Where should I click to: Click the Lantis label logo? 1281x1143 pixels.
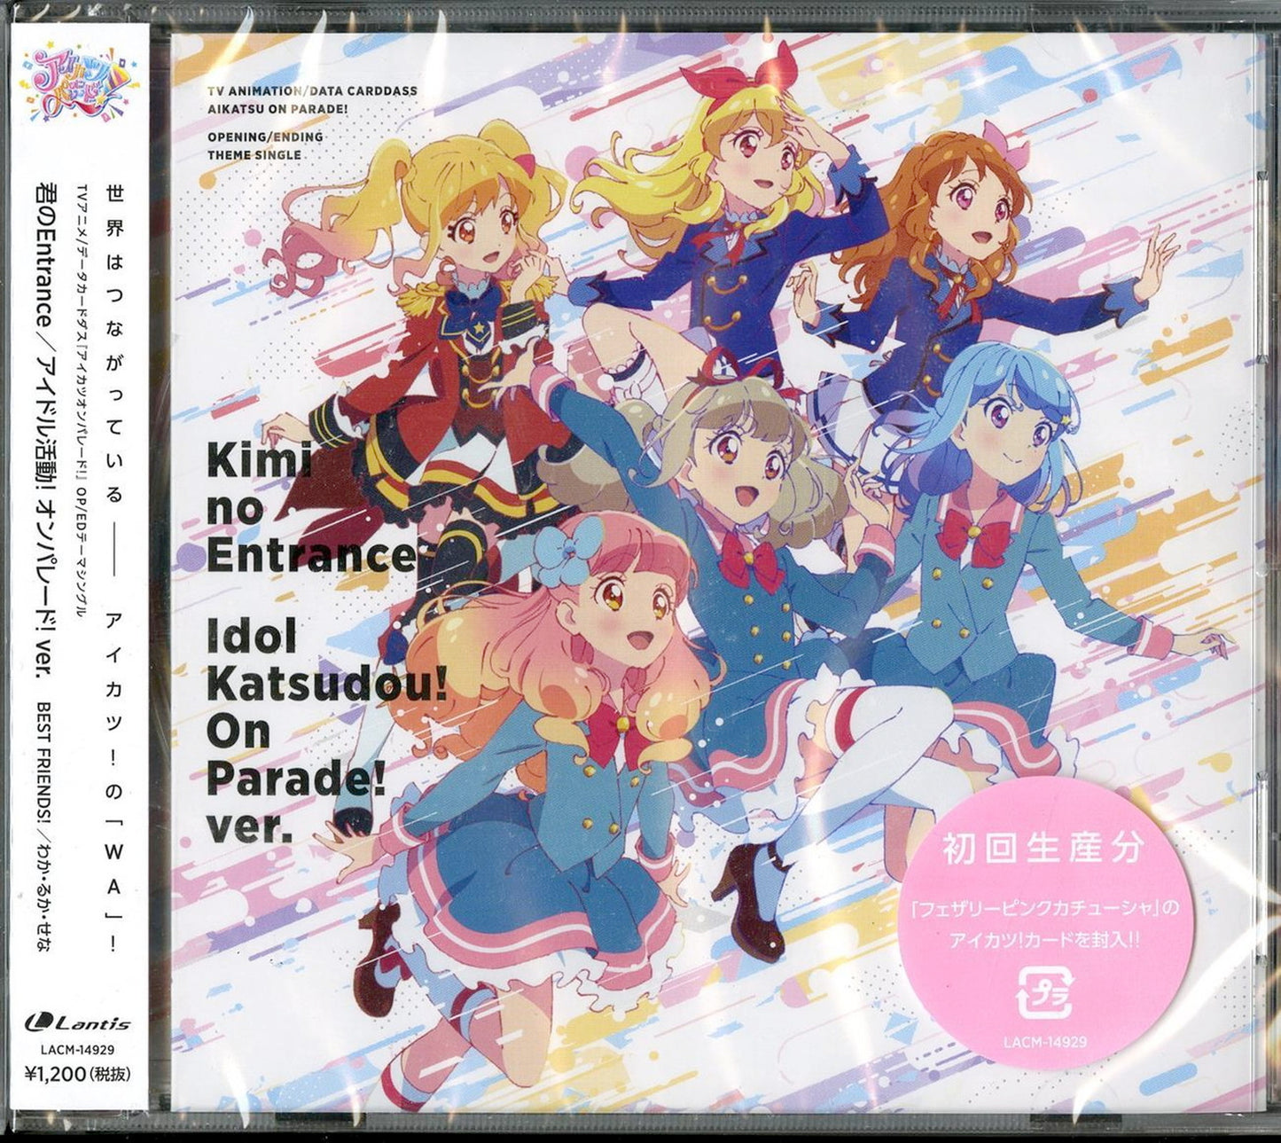tap(79, 1023)
